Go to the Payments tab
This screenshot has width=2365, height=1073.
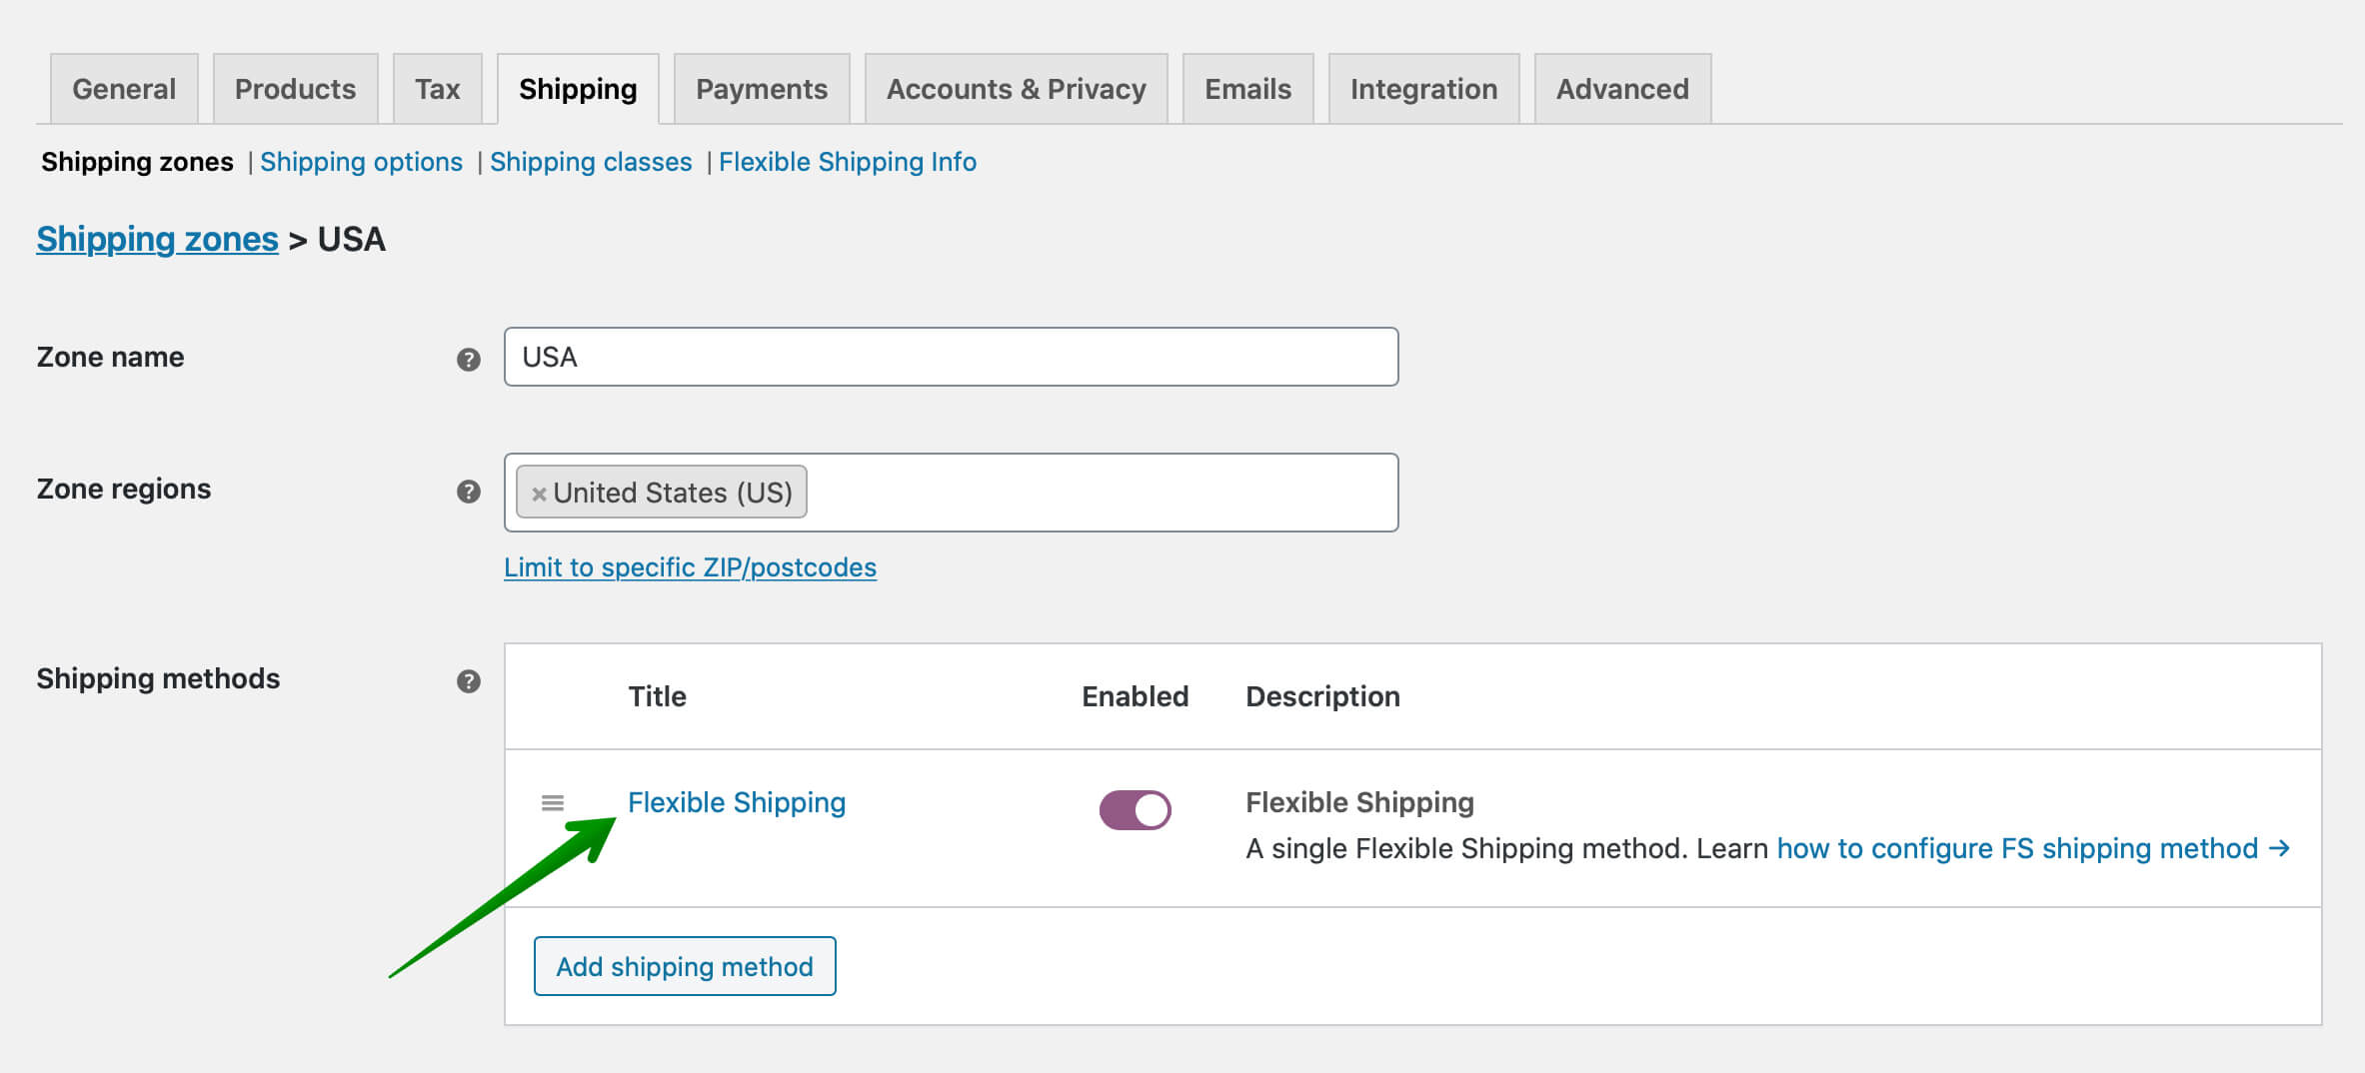coord(762,89)
